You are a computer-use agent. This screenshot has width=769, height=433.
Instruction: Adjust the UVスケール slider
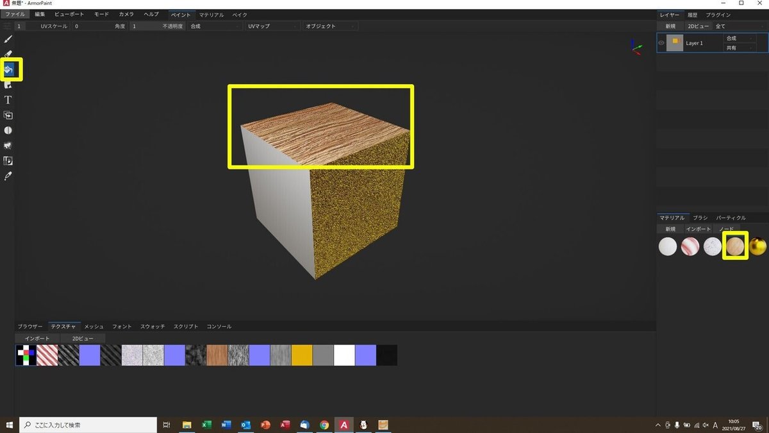pos(43,26)
